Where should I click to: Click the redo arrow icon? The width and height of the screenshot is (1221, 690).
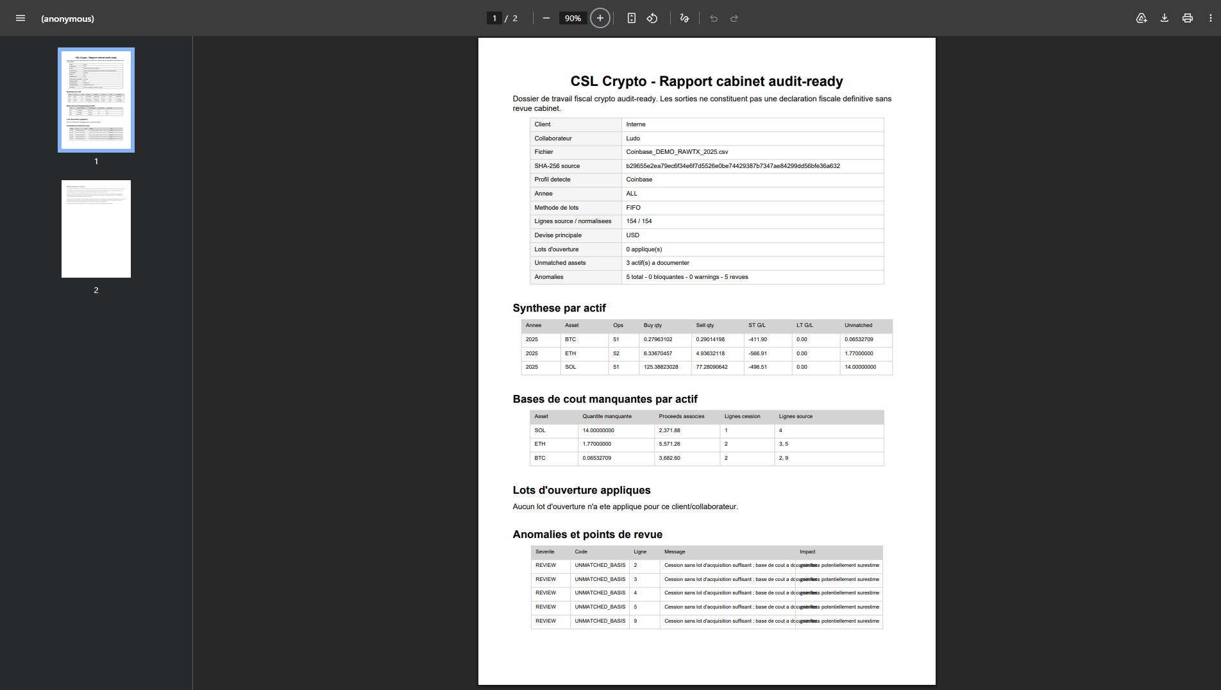pyautogui.click(x=734, y=18)
